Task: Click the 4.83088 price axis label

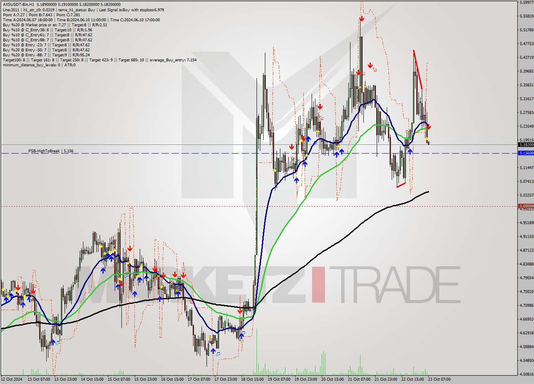Action: click(526, 264)
